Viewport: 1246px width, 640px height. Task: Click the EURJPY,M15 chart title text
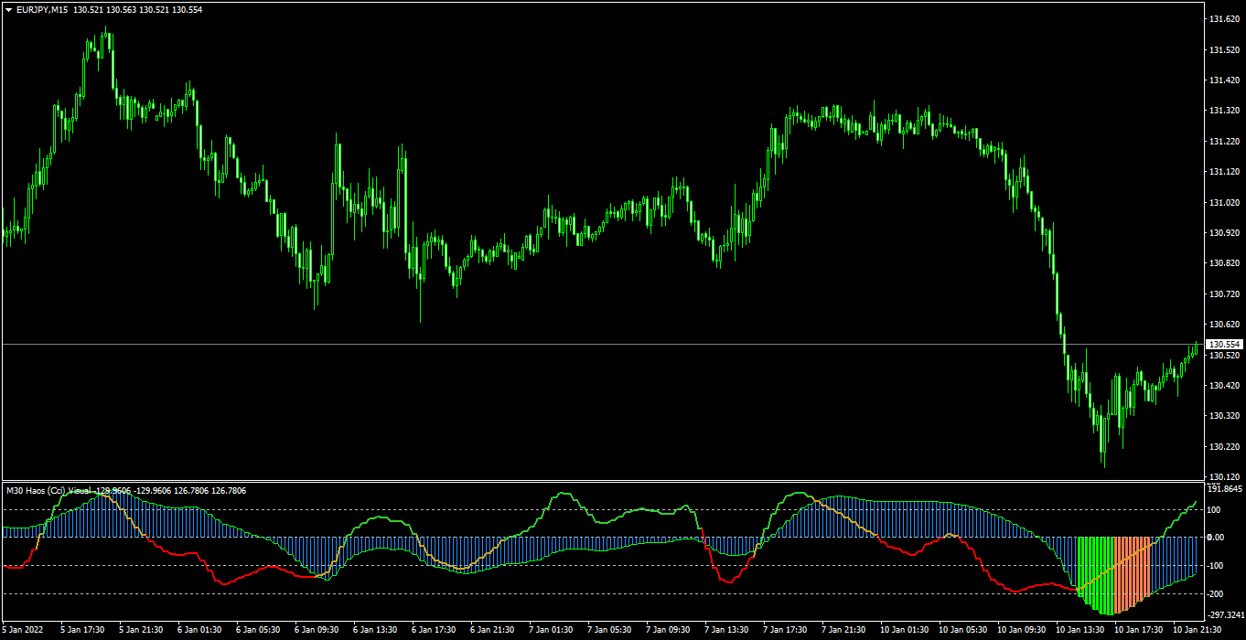click(42, 9)
